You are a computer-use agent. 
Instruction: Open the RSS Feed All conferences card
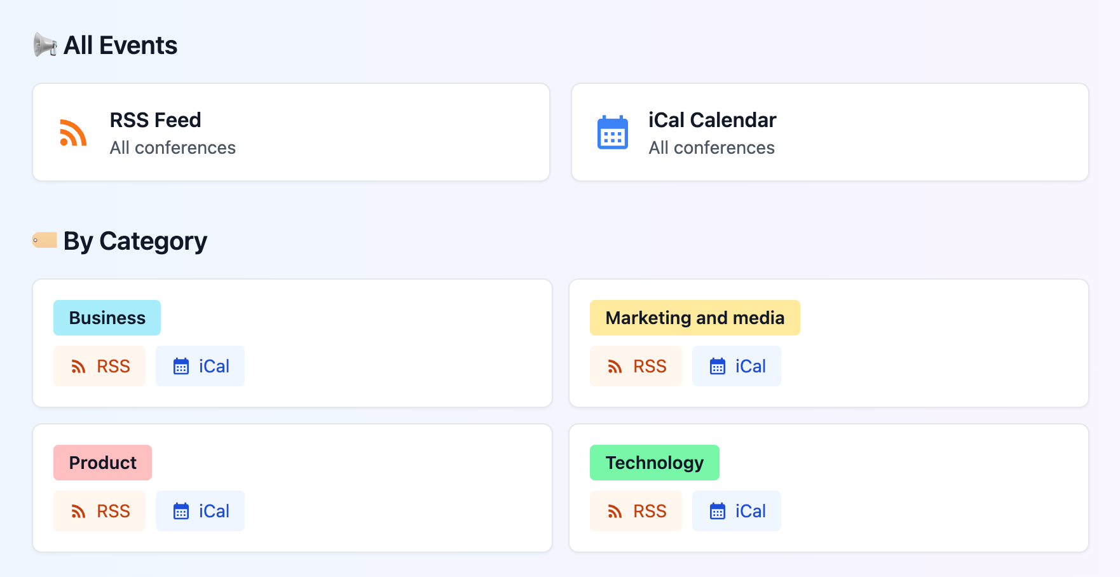290,132
